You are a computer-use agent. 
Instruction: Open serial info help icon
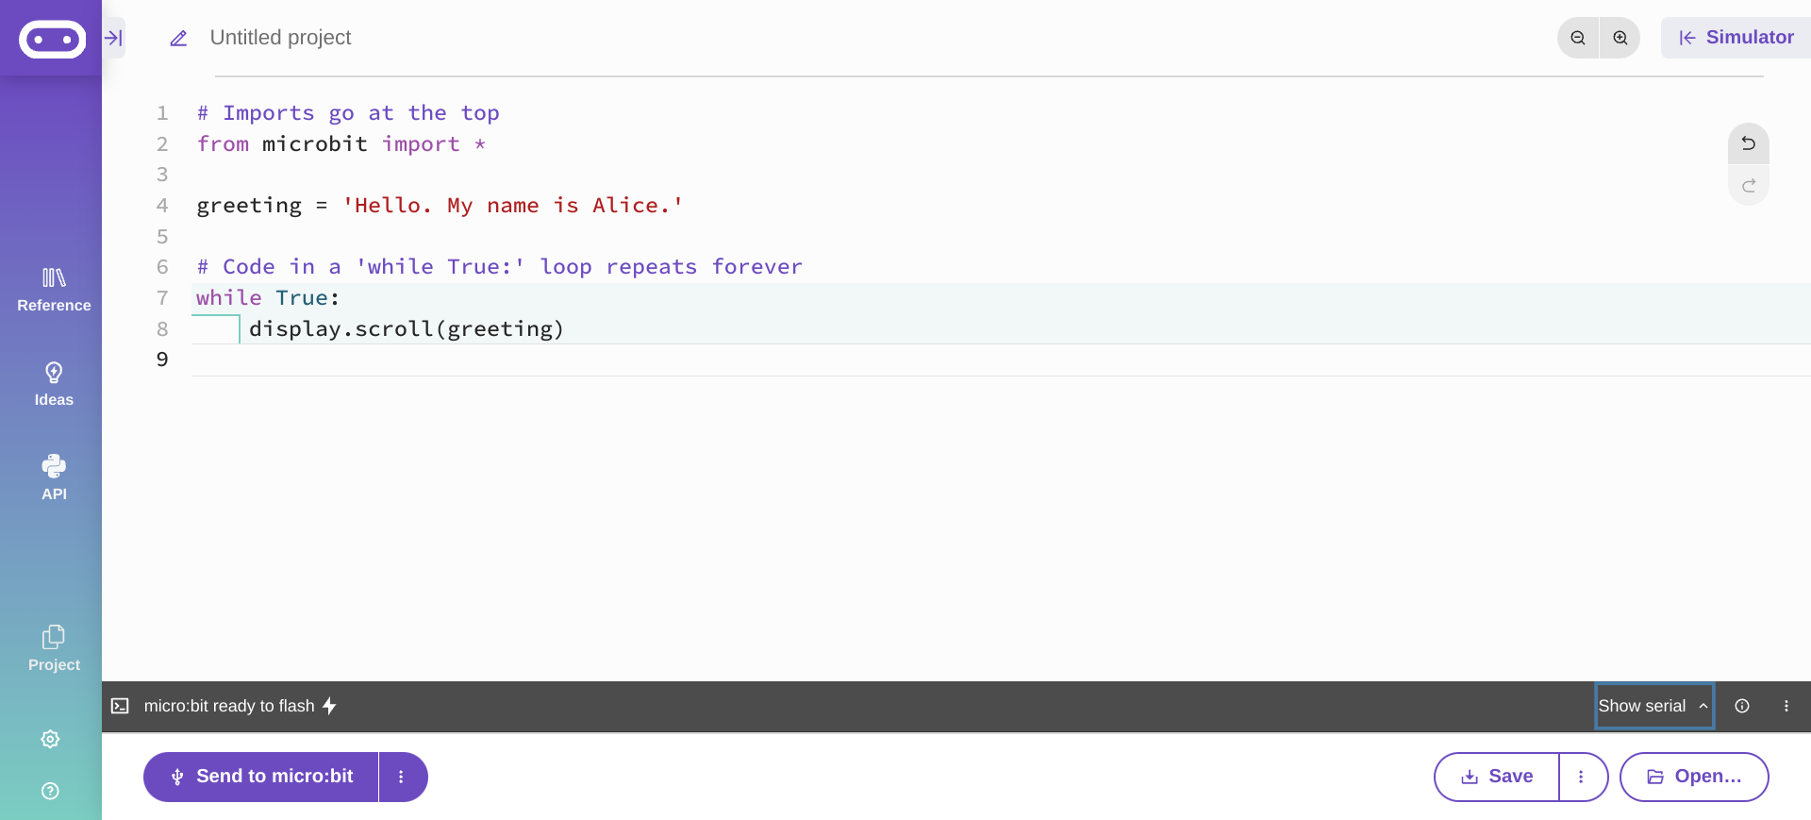coord(1742,706)
